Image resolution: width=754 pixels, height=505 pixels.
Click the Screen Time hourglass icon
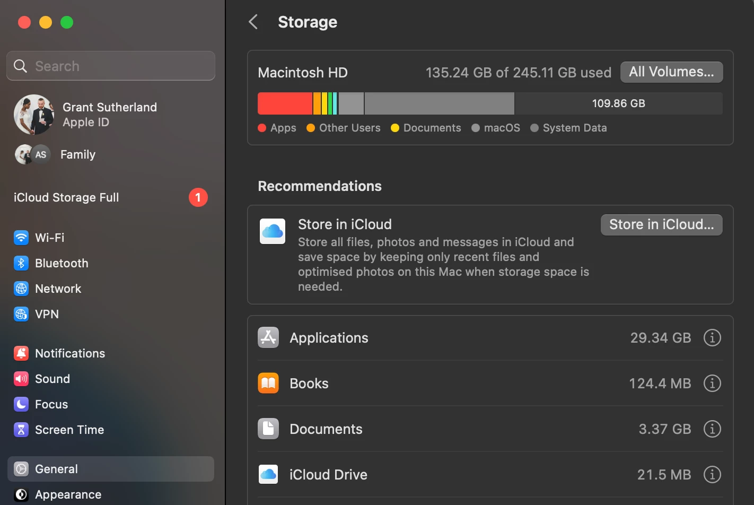pyautogui.click(x=21, y=430)
